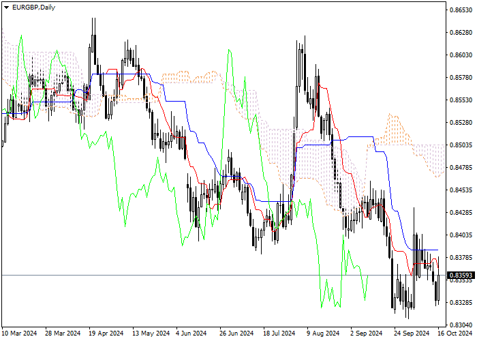Click the 0.85035 price scale label
Screen dimensions: 477x341
pos(461,145)
